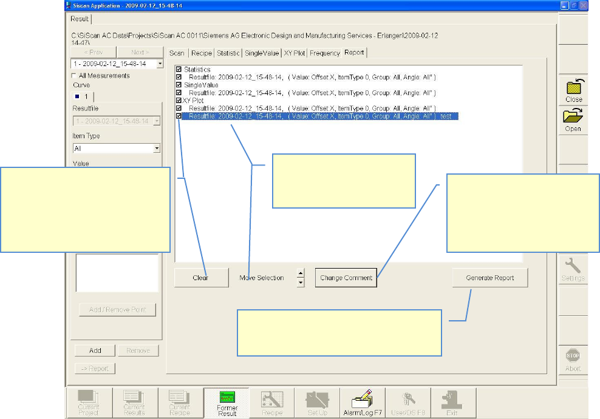Open the measurement dropdown 1 - 2009-02-12_15-48-14
The width and height of the screenshot is (600, 419).
[x=117, y=64]
